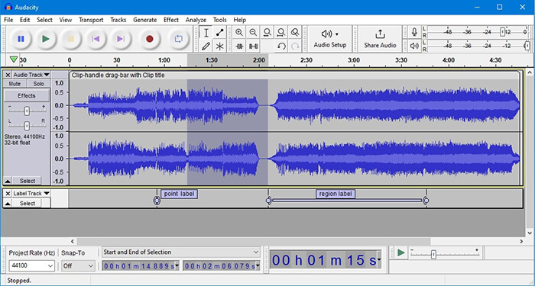This screenshot has width=535, height=286.
Task: Toggle Solo on the Audio Track
Action: point(38,83)
